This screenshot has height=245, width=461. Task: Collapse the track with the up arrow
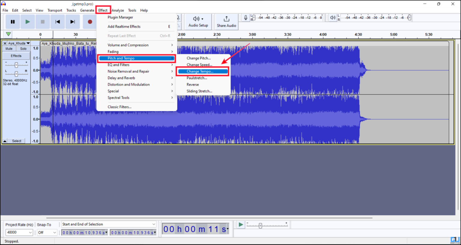(x=5, y=141)
